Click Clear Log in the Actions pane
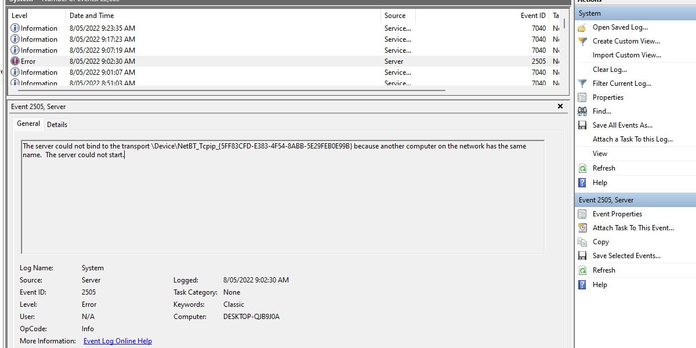Viewport: 696px width, 348px height. click(x=610, y=70)
